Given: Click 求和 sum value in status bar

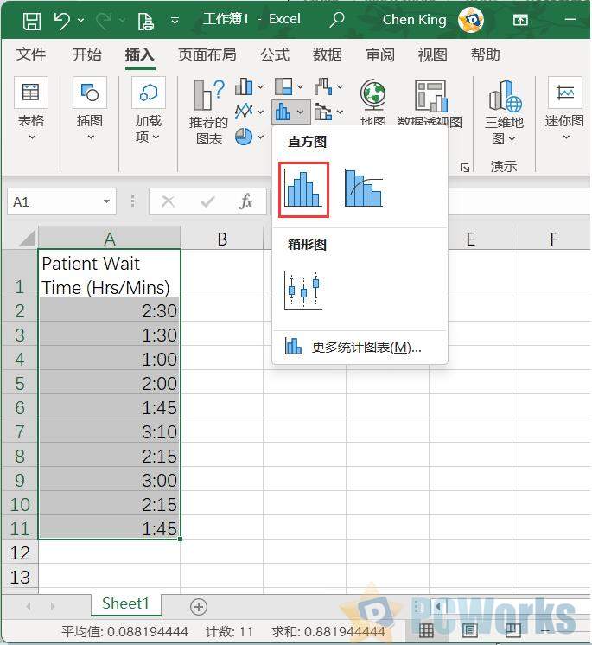Looking at the screenshot, I should [x=328, y=631].
